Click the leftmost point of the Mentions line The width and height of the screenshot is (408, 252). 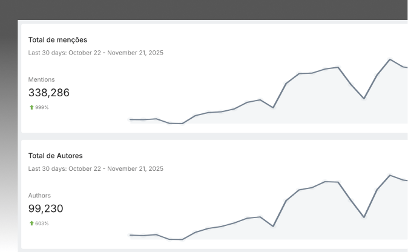click(x=130, y=119)
